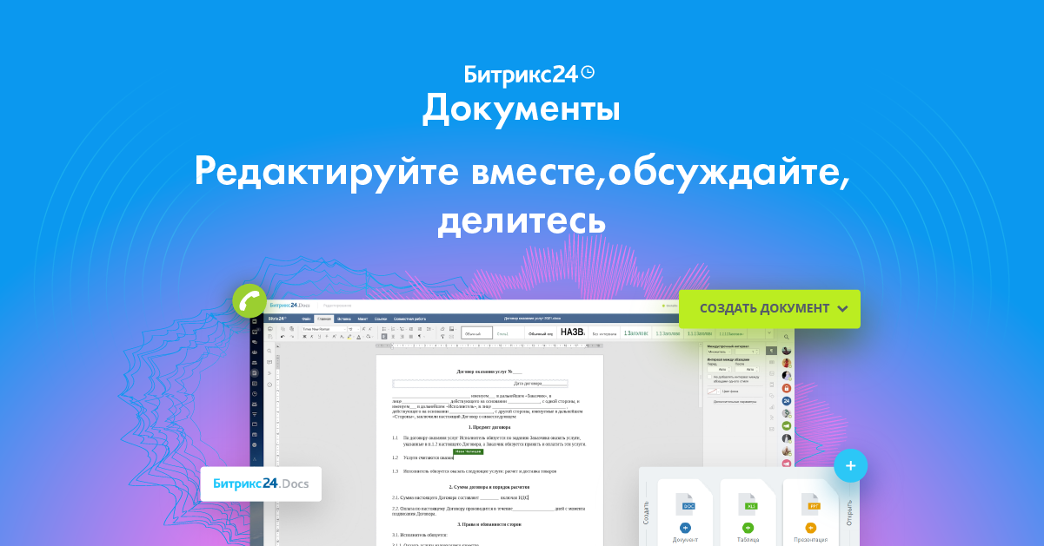Open the Совместная работа tab

tap(409, 319)
